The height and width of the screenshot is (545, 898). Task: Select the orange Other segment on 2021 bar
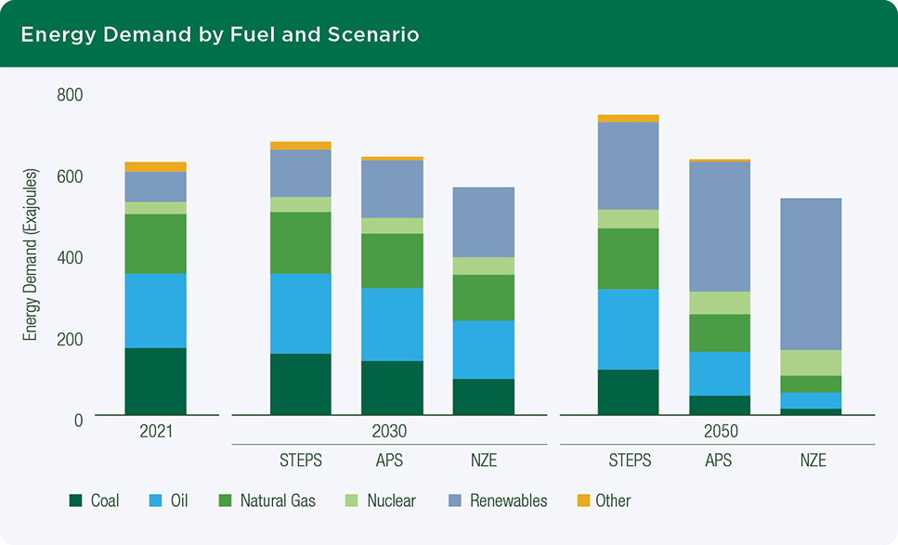click(154, 165)
